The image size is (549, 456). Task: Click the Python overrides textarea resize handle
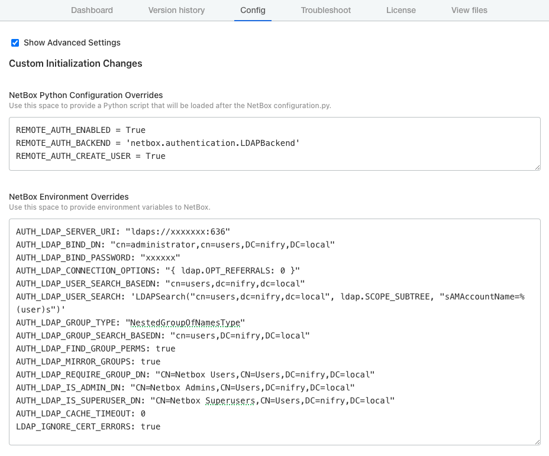pos(537,168)
